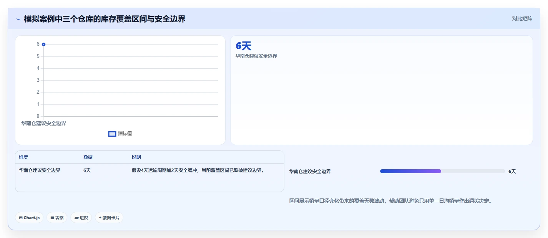Image resolution: width=548 pixels, height=238 pixels.
Task: Click the lightning icon beside the title
Action: click(18, 19)
